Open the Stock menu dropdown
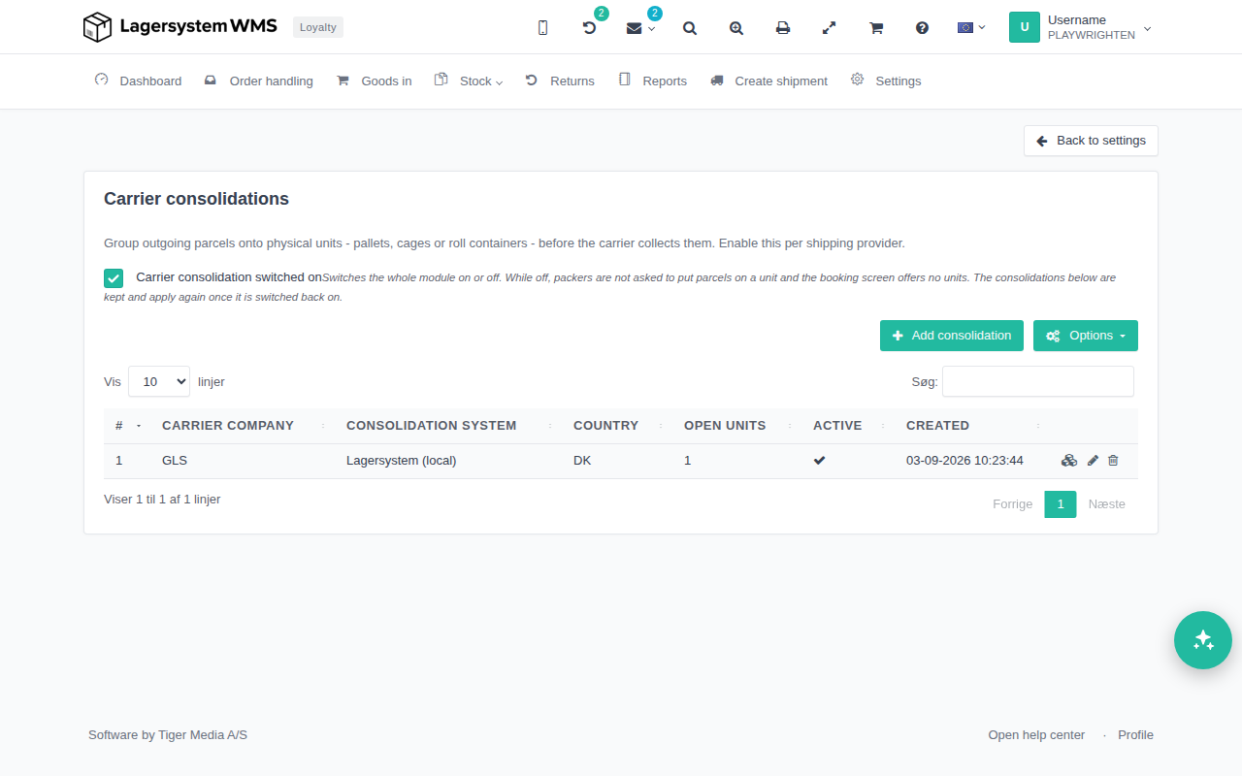 coord(469,81)
